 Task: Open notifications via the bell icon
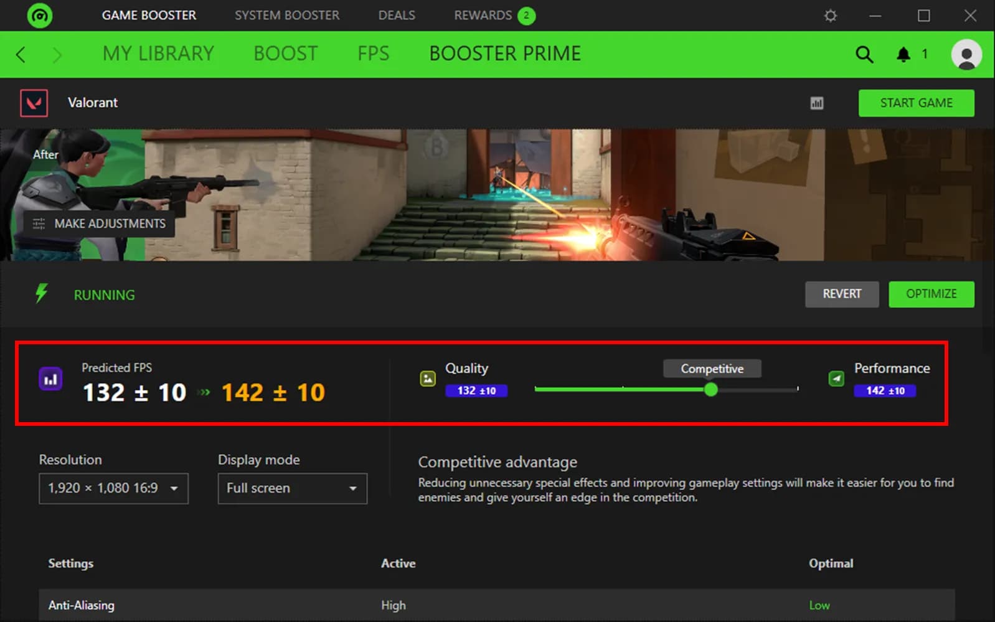[x=903, y=55]
